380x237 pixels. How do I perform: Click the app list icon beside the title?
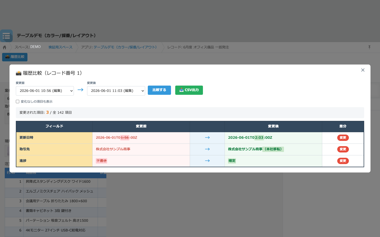(6, 36)
